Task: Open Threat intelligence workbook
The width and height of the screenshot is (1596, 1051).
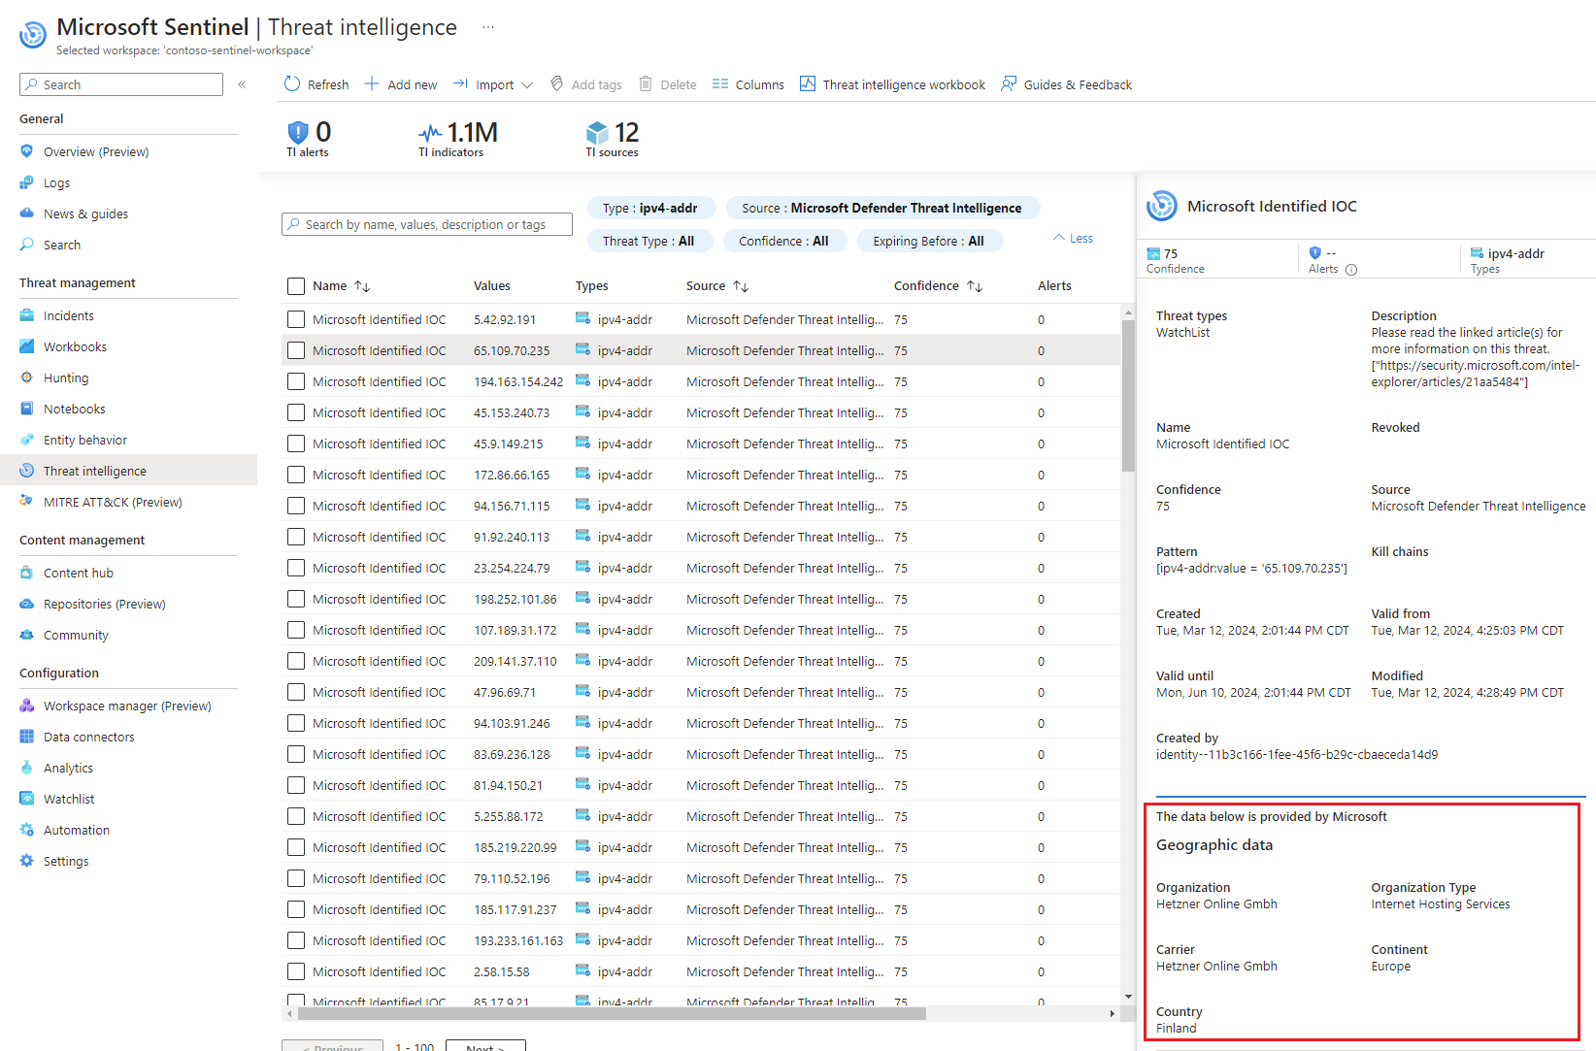Action: 892,84
